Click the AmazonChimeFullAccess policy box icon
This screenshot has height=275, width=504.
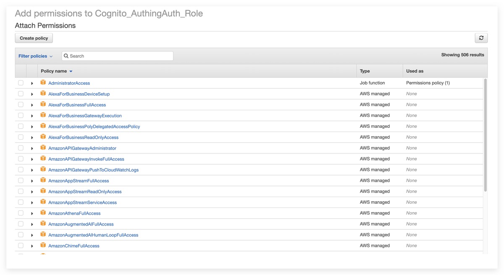pyautogui.click(x=43, y=245)
